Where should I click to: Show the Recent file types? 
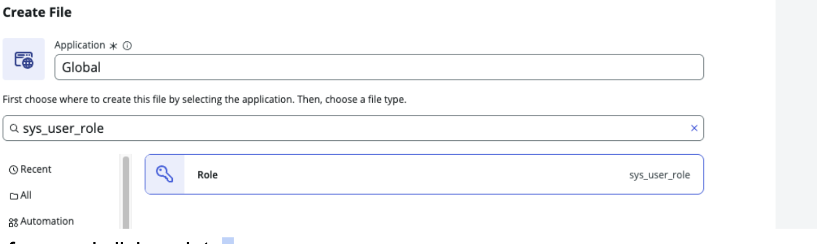(x=36, y=169)
